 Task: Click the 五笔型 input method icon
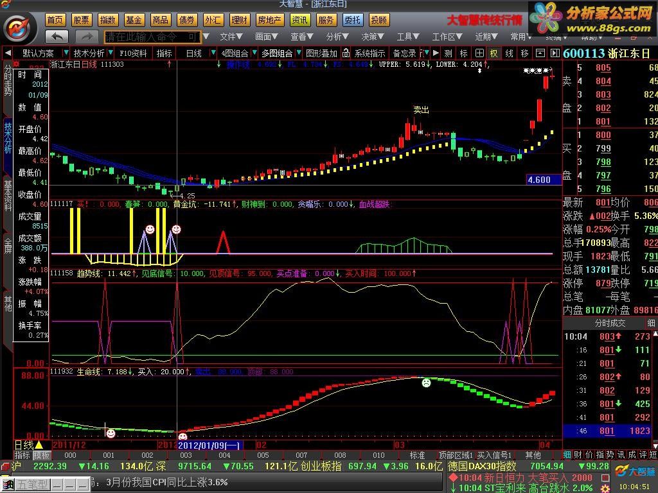pos(31,485)
